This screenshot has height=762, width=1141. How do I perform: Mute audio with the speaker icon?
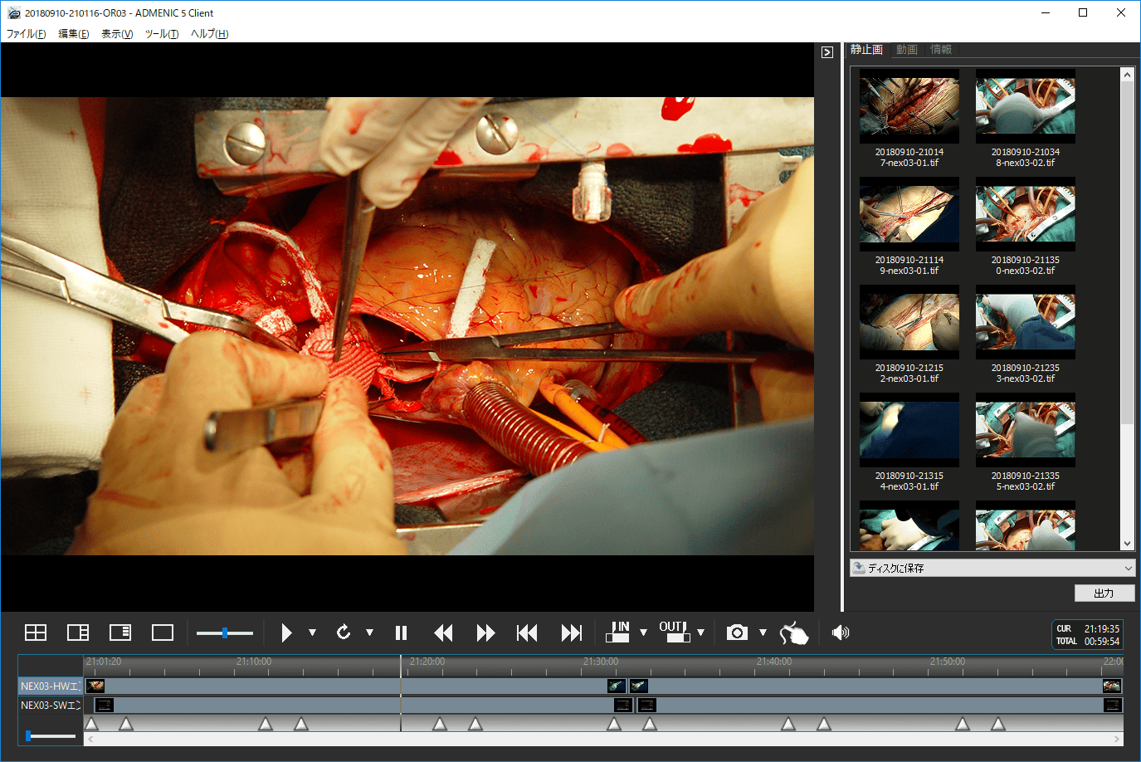[841, 633]
